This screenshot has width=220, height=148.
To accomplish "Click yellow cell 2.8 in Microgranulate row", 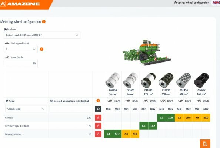I will pos(126,134).
